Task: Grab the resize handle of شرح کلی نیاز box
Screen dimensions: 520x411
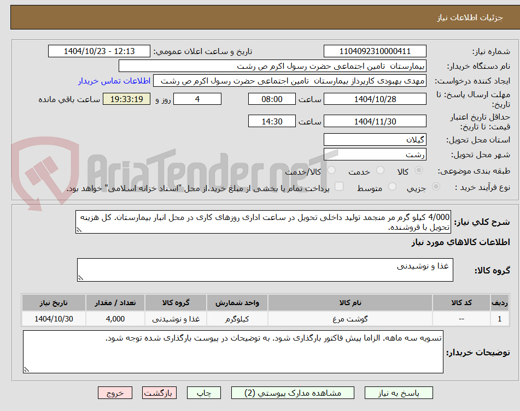Action: coord(79,230)
